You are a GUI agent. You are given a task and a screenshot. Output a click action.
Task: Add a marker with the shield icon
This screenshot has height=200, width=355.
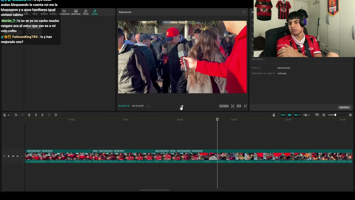coord(56,115)
